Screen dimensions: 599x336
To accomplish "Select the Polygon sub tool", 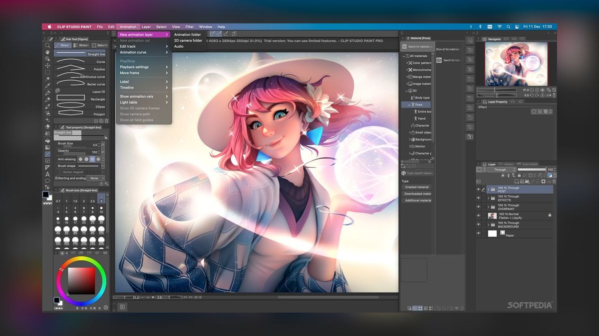I will [80, 113].
